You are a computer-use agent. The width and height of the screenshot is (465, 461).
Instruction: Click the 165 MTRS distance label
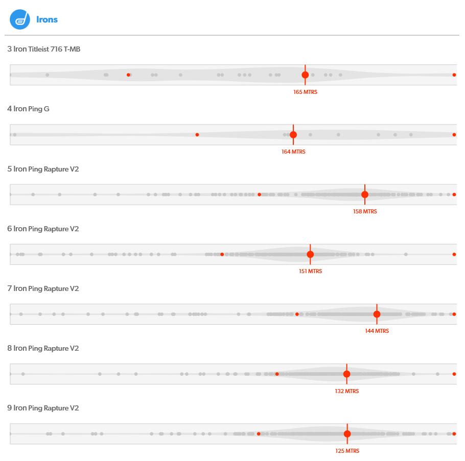305,92
